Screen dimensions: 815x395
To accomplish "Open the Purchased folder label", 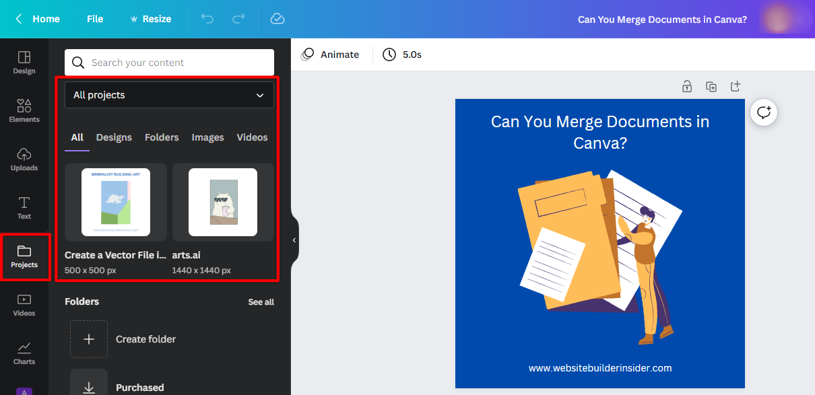I will click(140, 388).
